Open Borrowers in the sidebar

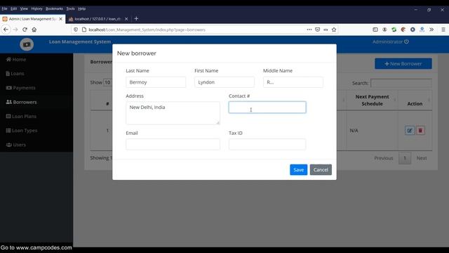(36, 102)
